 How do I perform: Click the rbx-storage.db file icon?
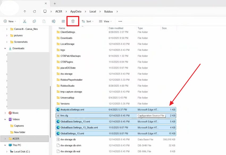pyautogui.click(x=58, y=139)
